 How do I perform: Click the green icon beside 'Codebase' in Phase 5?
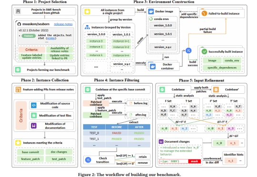(x=162, y=89)
